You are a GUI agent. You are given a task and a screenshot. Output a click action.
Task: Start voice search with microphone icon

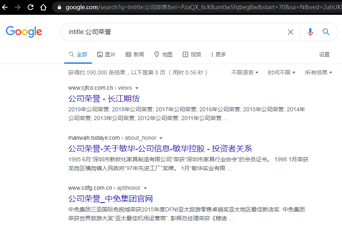(310, 32)
